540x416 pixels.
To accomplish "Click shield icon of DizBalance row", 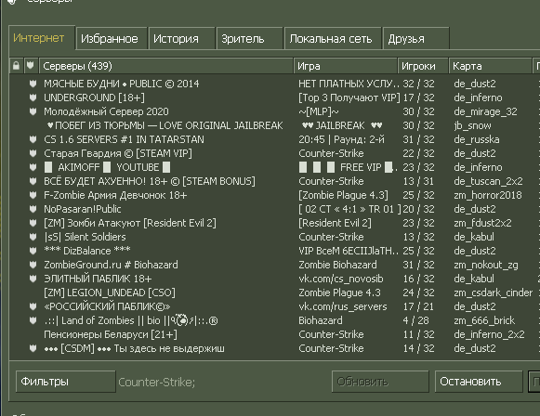I will (33, 251).
